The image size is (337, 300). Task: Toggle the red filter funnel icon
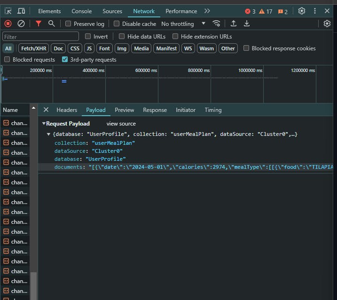point(39,24)
